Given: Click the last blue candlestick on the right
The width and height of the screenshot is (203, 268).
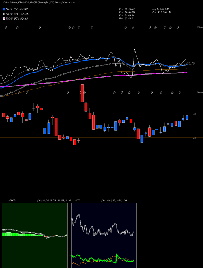Looking at the screenshot, I should (187, 118).
